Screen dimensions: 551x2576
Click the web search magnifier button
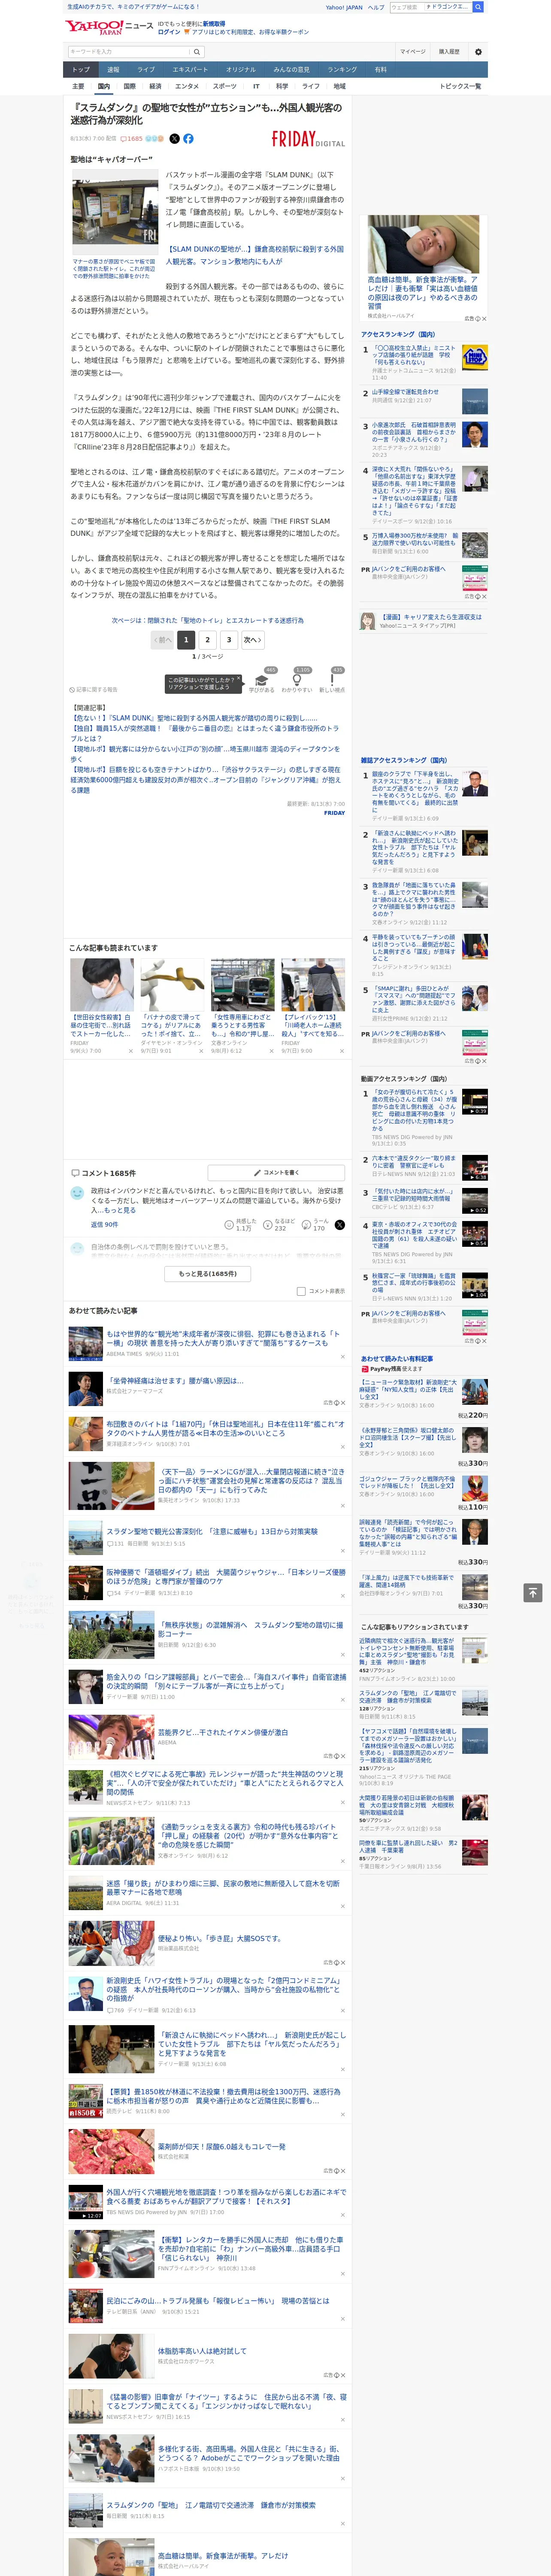478,7
